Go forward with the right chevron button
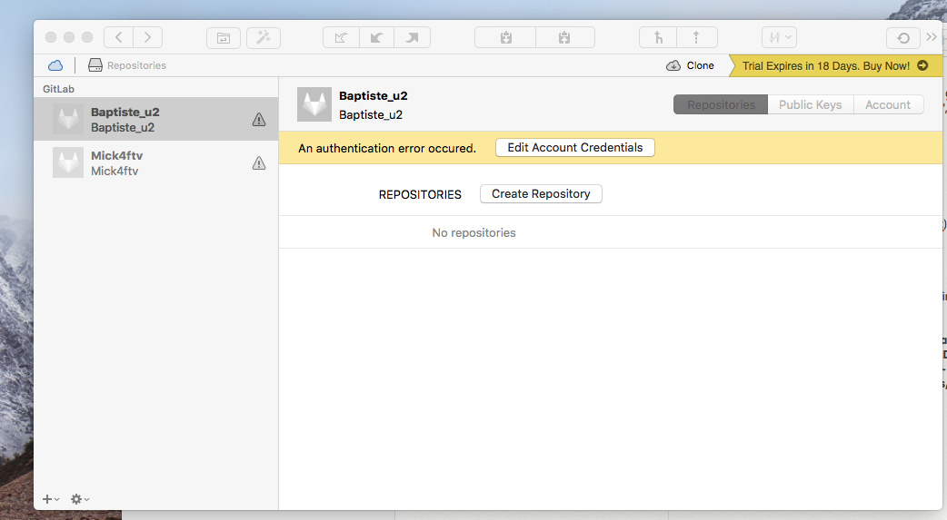Image resolution: width=947 pixels, height=520 pixels. [147, 37]
